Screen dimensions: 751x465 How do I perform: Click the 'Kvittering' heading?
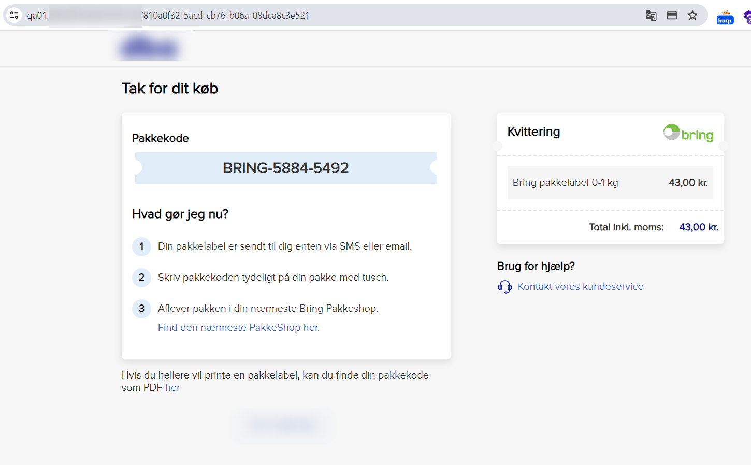pos(533,132)
